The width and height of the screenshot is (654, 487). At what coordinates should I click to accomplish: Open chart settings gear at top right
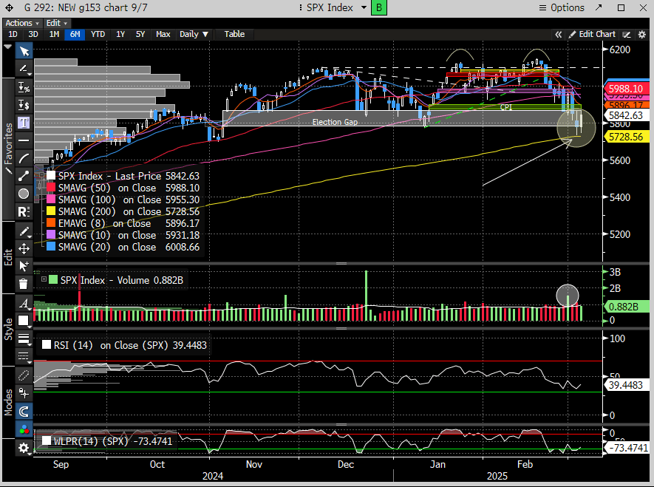[x=642, y=35]
